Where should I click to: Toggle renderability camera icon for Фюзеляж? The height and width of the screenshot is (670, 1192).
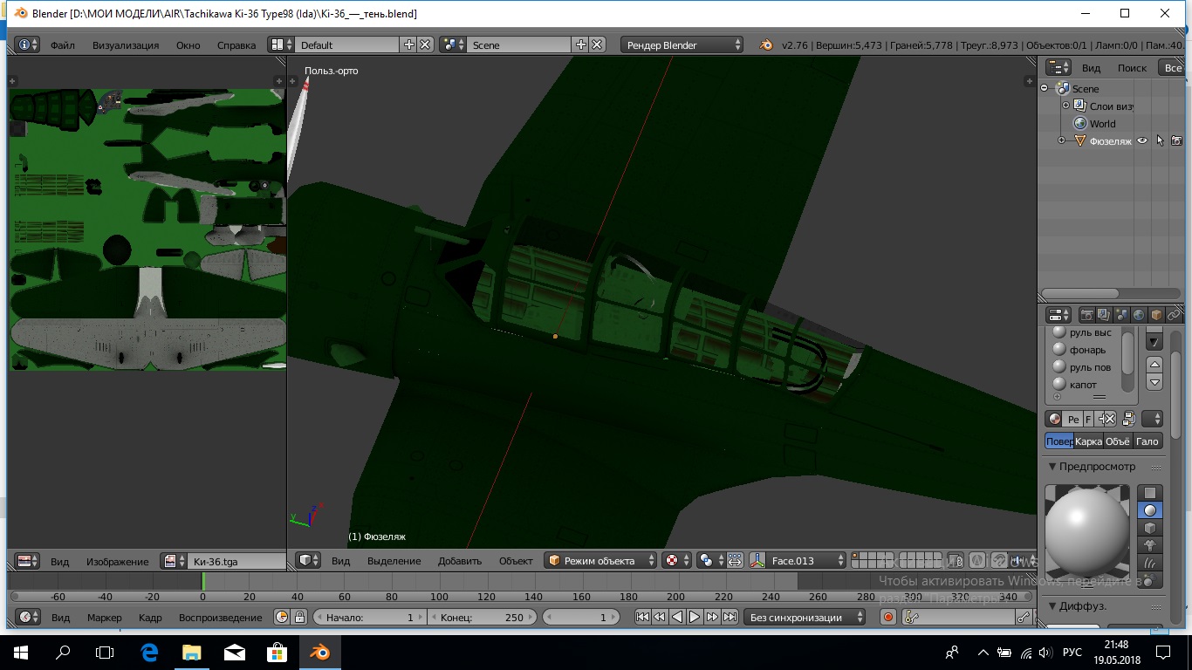click(1176, 140)
